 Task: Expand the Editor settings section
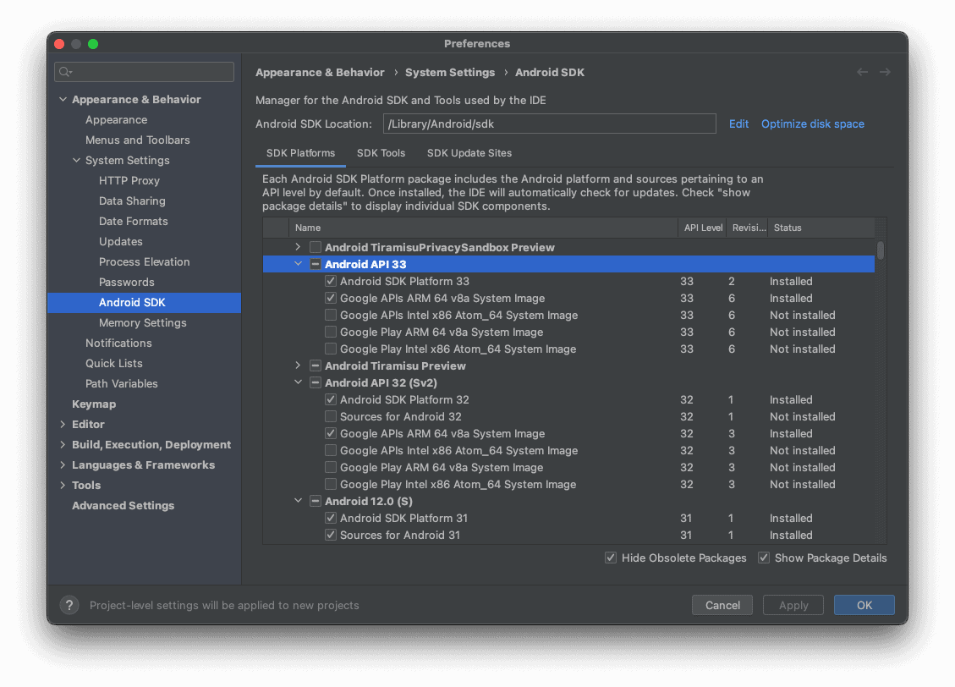(62, 424)
